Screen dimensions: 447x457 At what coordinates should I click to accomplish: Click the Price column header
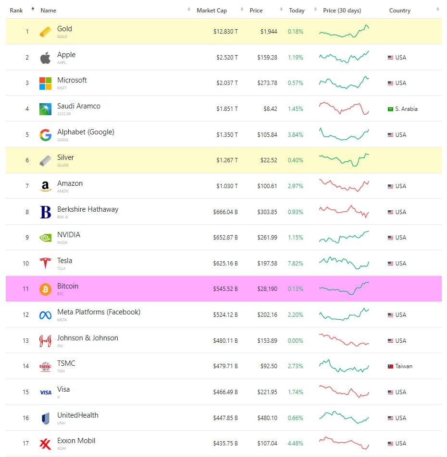pos(256,11)
